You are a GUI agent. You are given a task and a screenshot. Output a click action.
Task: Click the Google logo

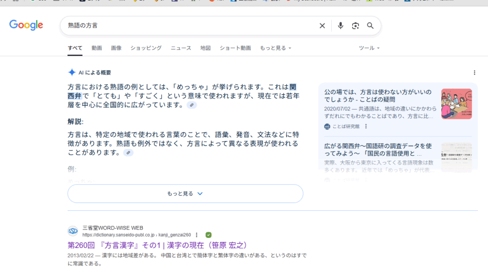tap(26, 26)
